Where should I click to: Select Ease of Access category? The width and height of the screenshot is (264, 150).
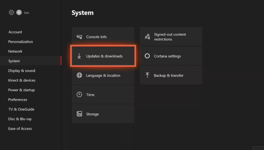click(x=20, y=129)
